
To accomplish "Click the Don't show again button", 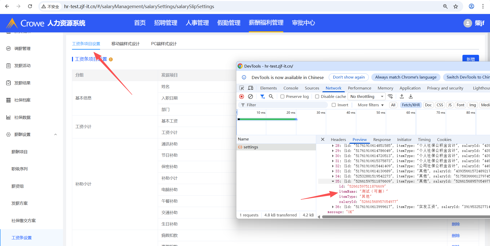I will 349,77.
